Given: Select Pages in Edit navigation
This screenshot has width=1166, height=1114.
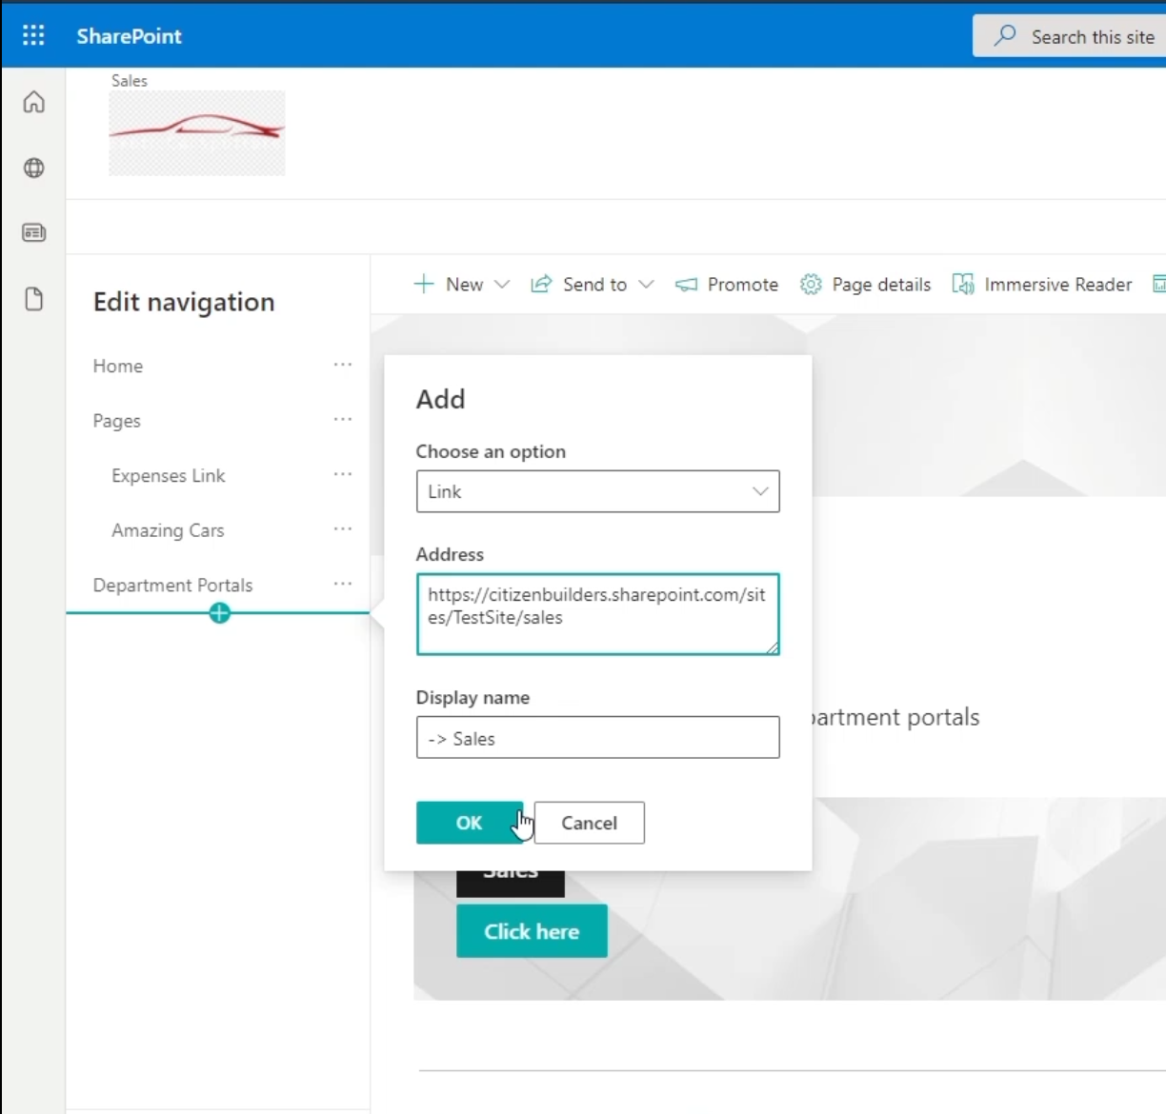Looking at the screenshot, I should pos(116,421).
